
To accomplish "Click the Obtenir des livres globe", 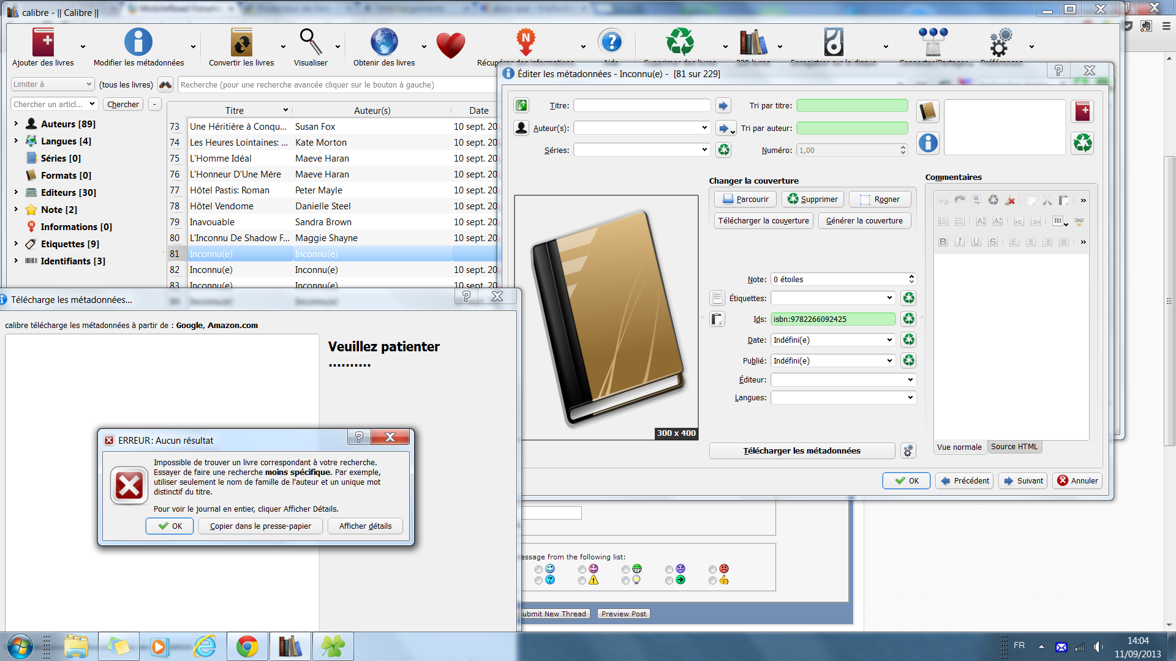I will 384,43.
